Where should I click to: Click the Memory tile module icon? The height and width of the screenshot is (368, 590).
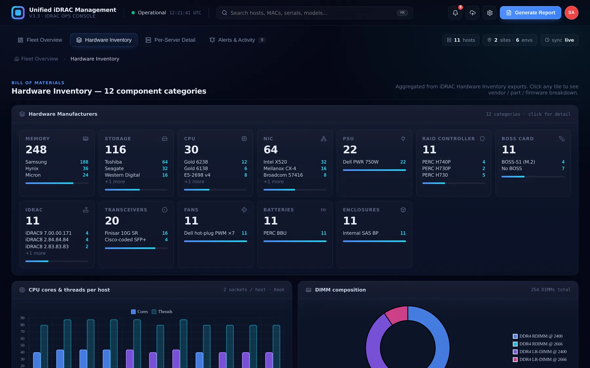coord(86,139)
